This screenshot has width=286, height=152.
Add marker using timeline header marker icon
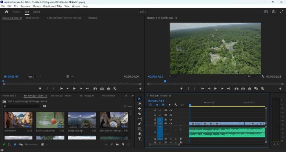[x=170, y=105]
